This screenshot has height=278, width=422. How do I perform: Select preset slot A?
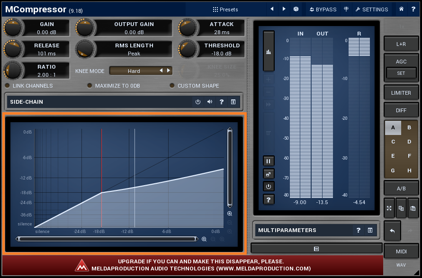(x=393, y=127)
